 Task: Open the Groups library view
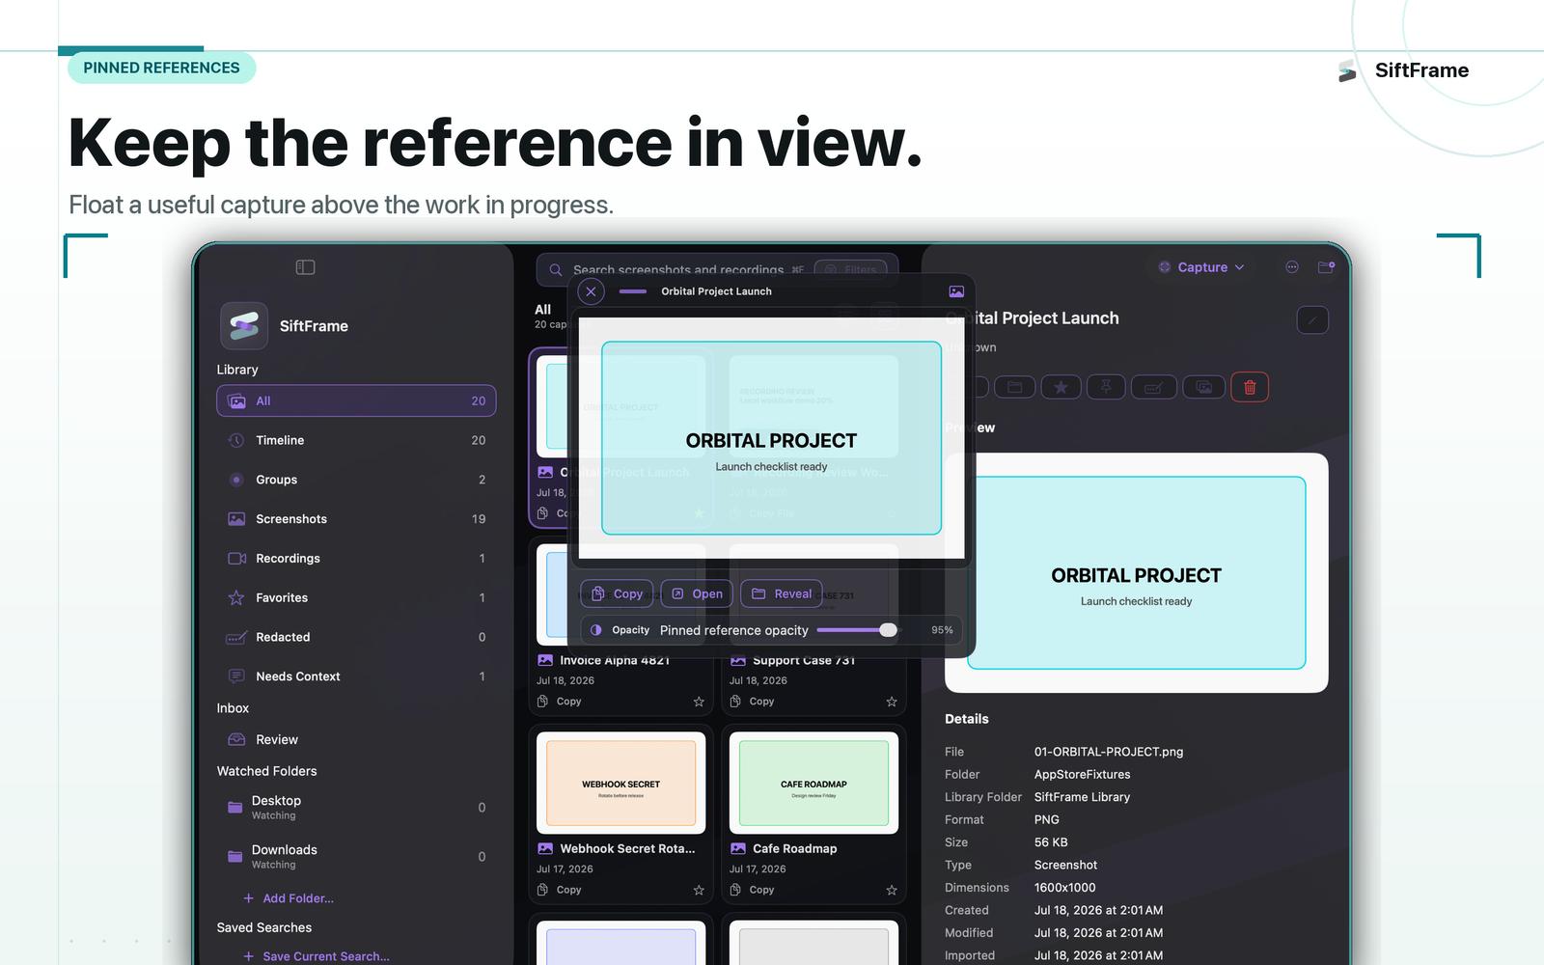click(x=356, y=480)
